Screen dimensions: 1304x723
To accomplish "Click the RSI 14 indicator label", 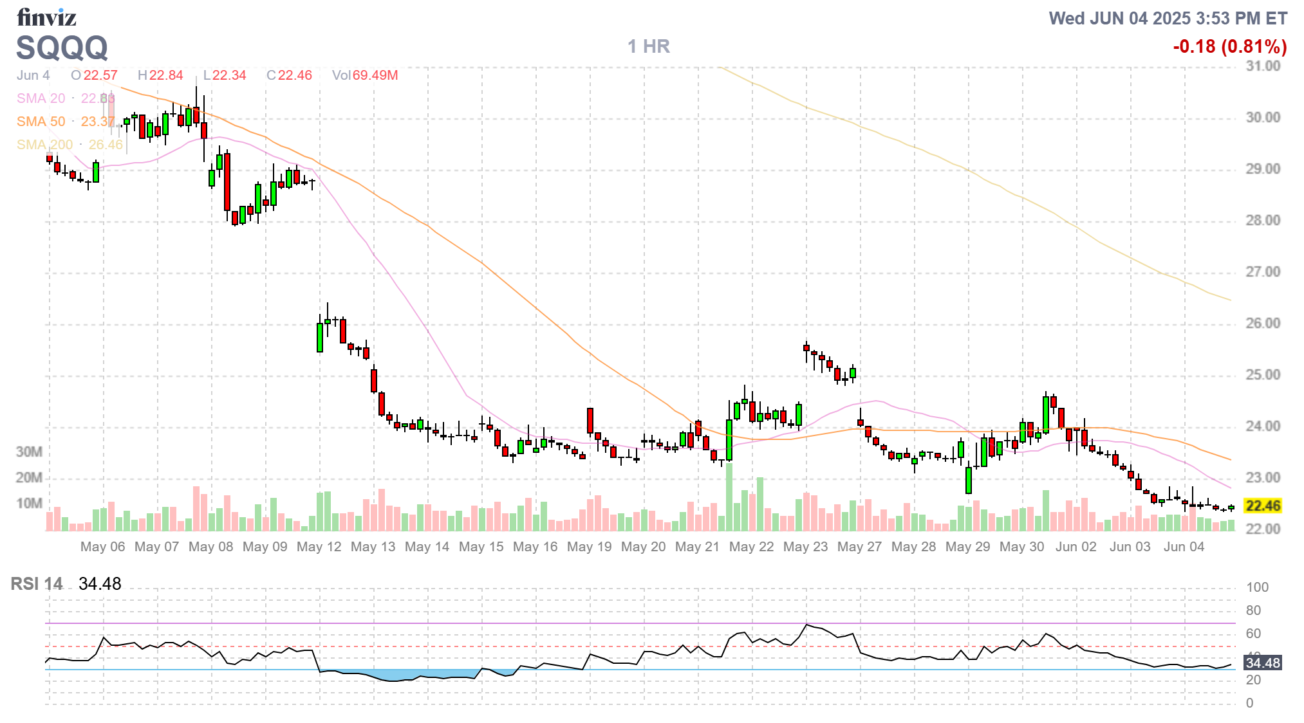I will (x=37, y=583).
